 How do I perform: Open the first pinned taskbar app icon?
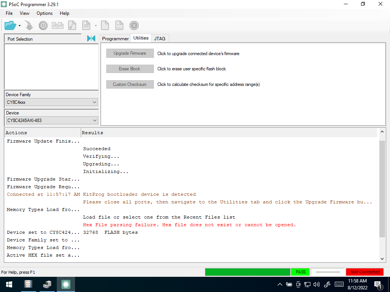coord(28,284)
